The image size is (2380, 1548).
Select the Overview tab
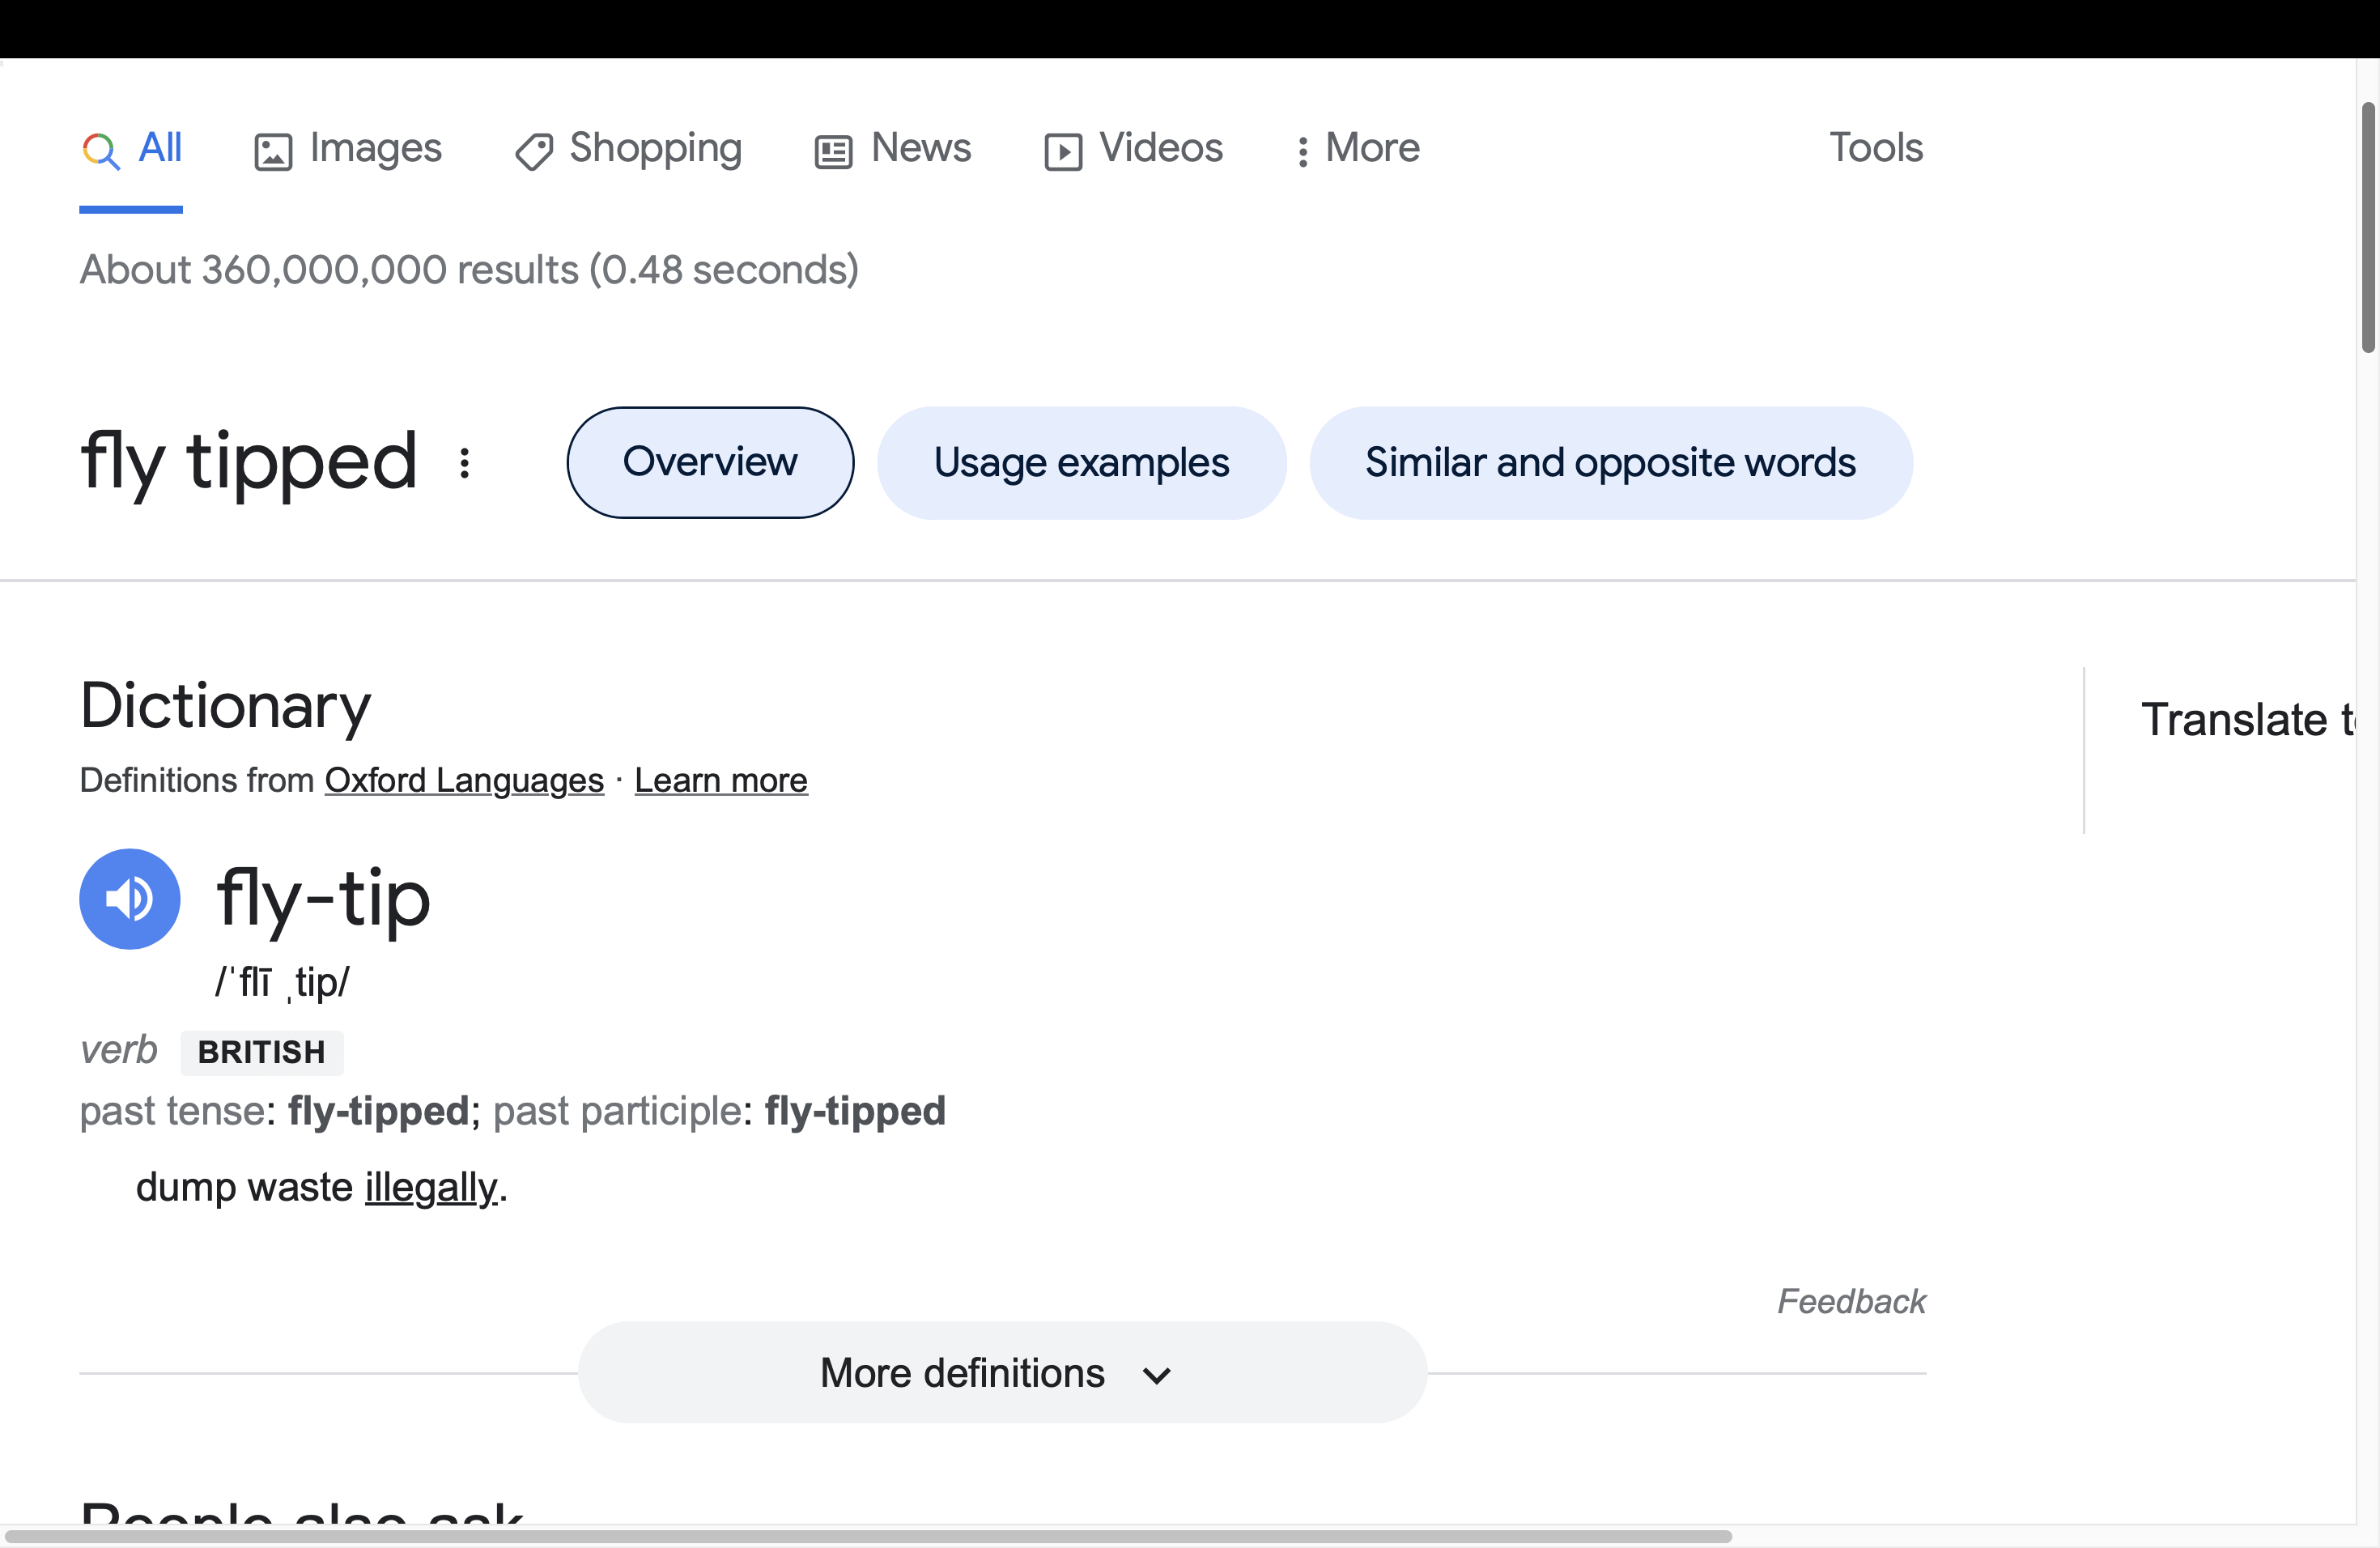(x=709, y=461)
